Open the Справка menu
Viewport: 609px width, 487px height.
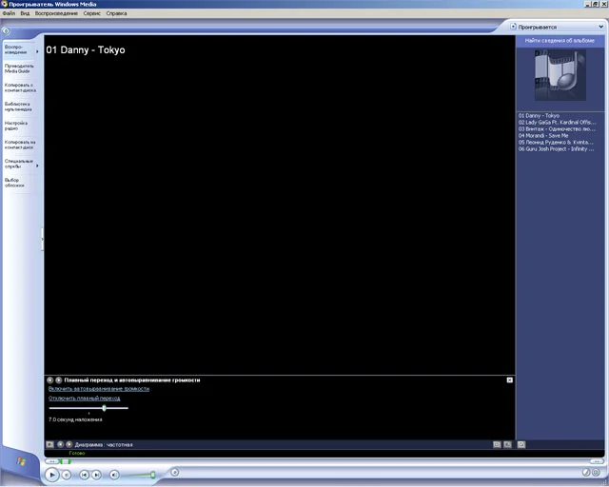pyautogui.click(x=116, y=13)
